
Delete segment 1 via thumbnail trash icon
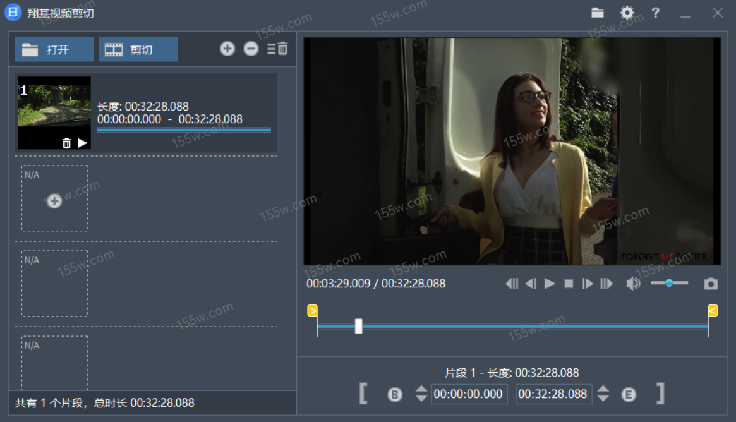point(67,143)
